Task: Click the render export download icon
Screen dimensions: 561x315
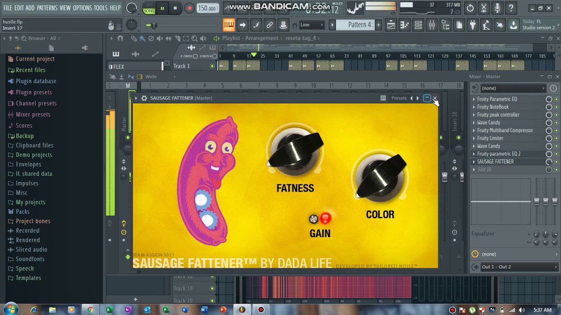Action: [514, 25]
